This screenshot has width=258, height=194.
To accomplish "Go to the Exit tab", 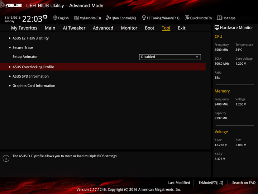I will [182, 28].
